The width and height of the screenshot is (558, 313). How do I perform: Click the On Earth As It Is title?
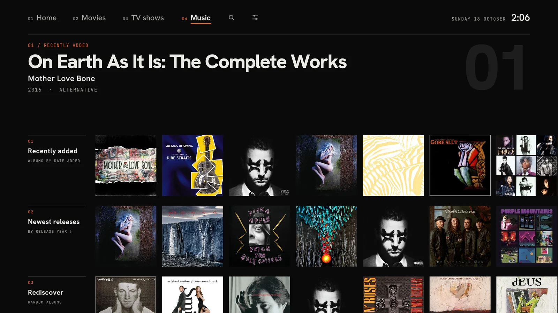coord(187,62)
